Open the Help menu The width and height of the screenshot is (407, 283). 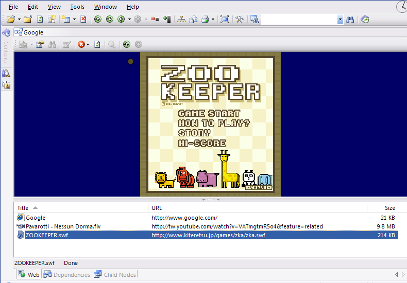point(132,7)
